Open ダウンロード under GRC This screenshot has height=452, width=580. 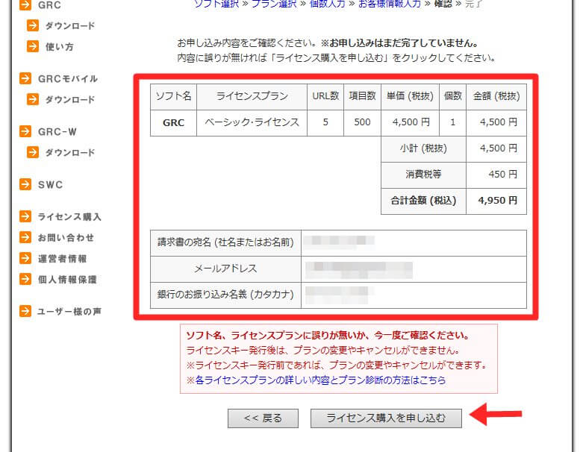coord(70,25)
